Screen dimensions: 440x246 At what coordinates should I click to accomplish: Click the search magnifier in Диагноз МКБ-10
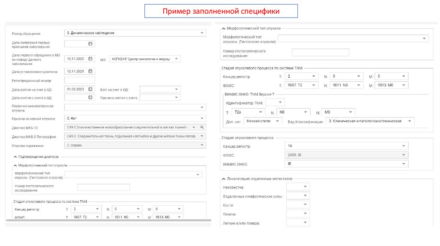click(202, 127)
